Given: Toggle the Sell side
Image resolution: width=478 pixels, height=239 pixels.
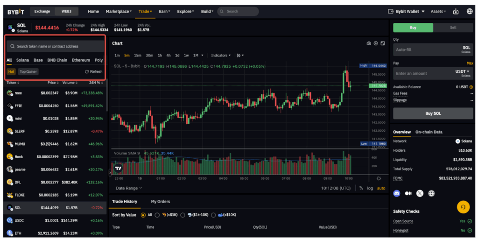Looking at the screenshot, I should [453, 28].
